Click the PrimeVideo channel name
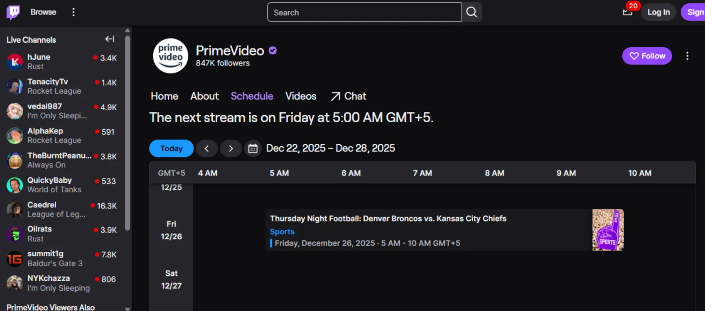705x311 pixels. pos(230,51)
